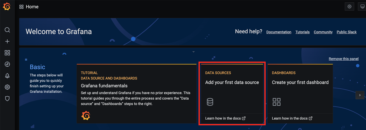Viewport: 366px width, 130px height.
Task: Click the dashboard settings gear at top right
Action: (350, 7)
